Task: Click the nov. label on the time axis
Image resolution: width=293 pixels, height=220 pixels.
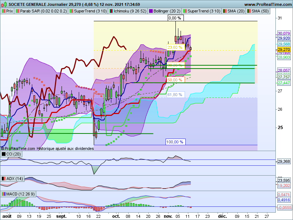Action: tap(168, 216)
